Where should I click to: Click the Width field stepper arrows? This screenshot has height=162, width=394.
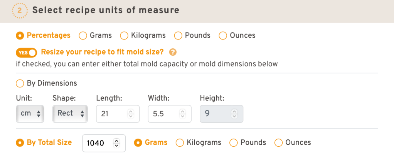pos(183,114)
